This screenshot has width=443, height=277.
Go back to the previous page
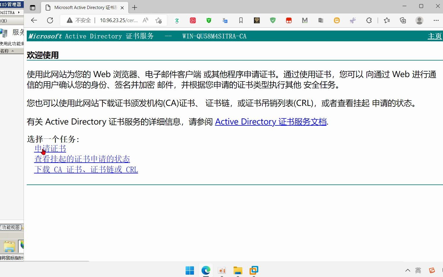click(34, 20)
